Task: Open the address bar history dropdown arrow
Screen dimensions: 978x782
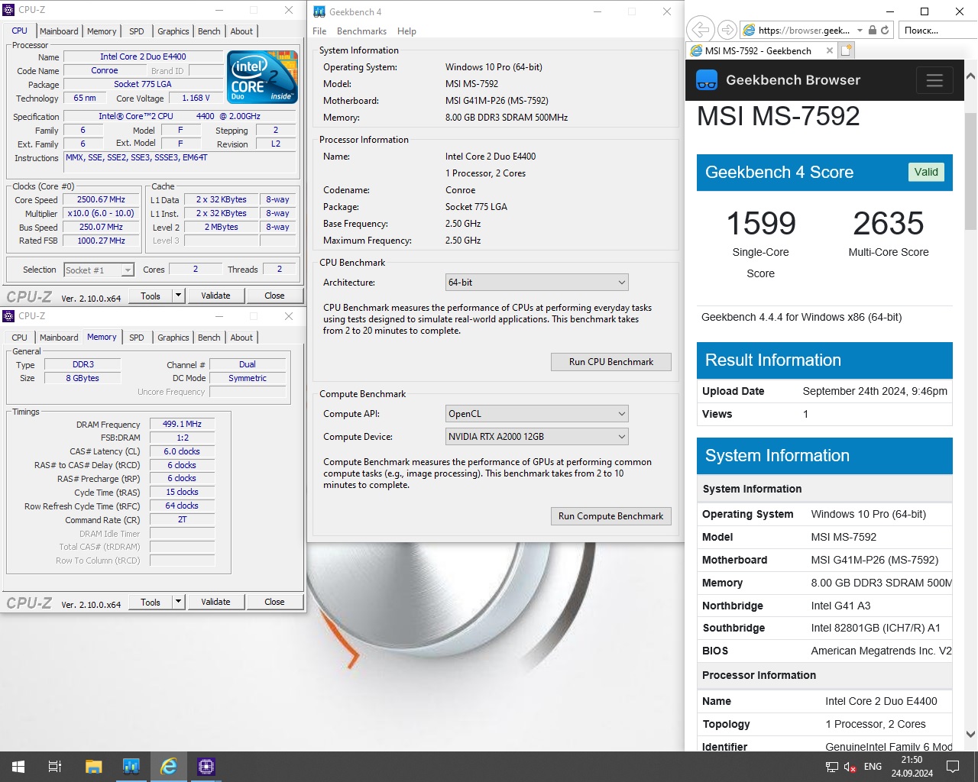Action: click(x=860, y=31)
